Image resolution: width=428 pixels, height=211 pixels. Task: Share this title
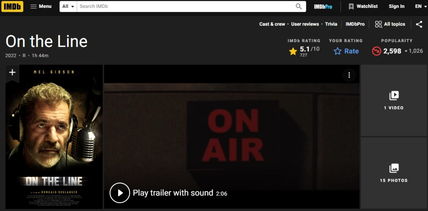419,24
